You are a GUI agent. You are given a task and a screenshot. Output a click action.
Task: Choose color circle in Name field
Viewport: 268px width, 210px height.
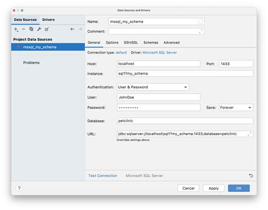(x=200, y=22)
